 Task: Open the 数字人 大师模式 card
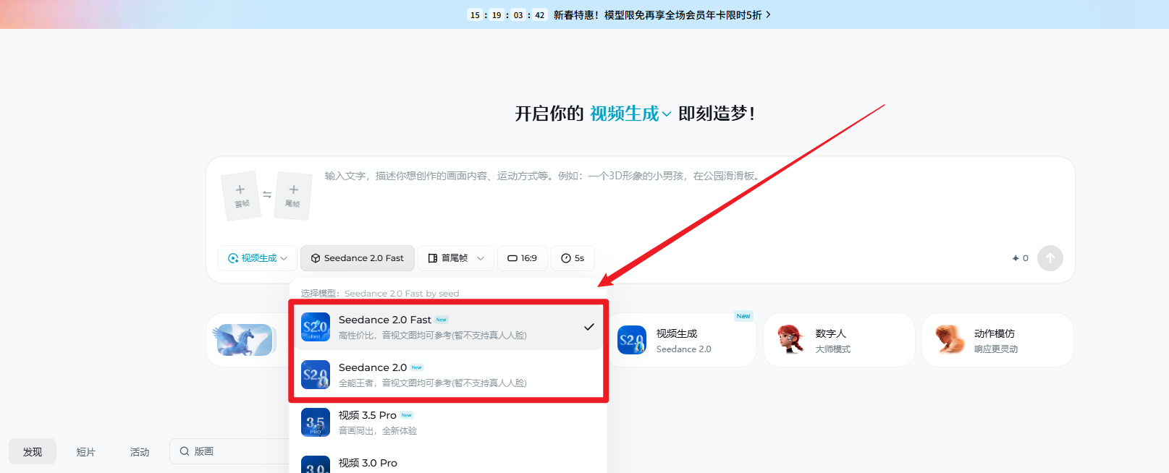coord(839,340)
